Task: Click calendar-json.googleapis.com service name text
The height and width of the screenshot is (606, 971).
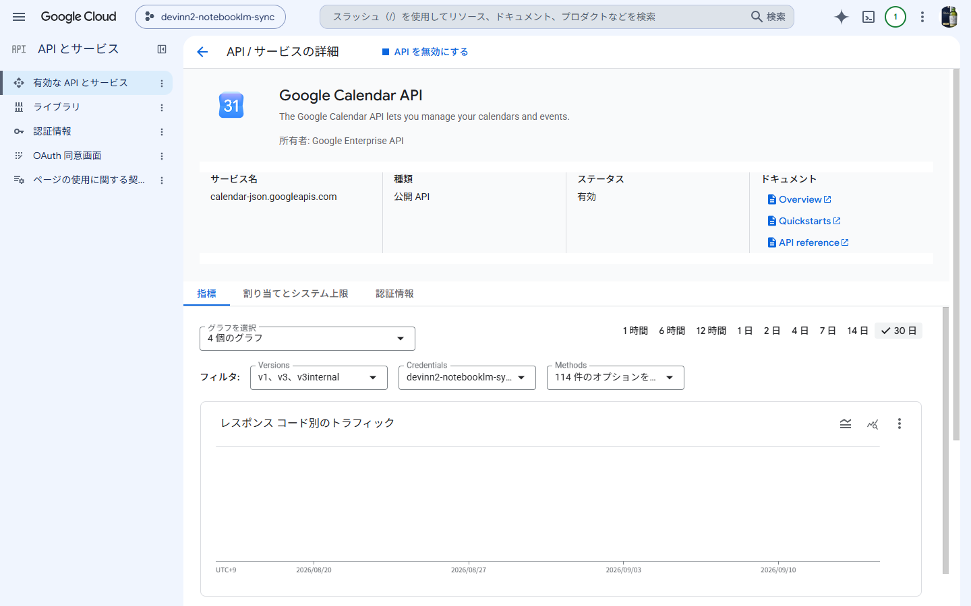Action: (273, 197)
